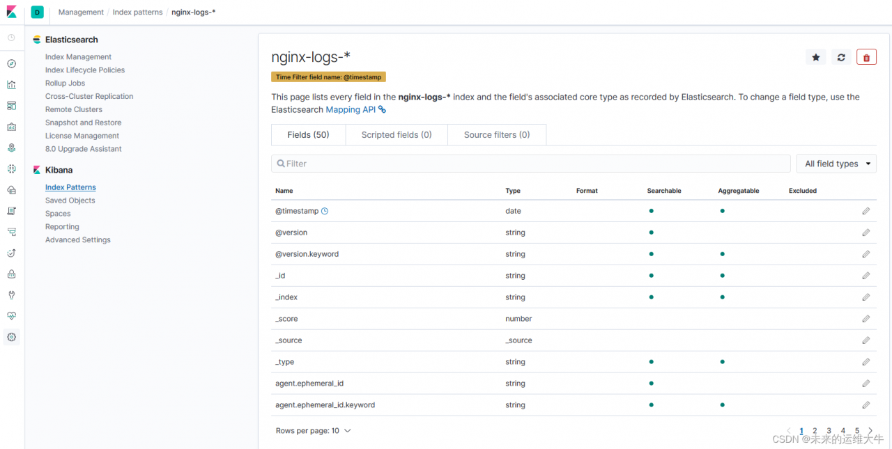Edit the _score field

click(866, 319)
